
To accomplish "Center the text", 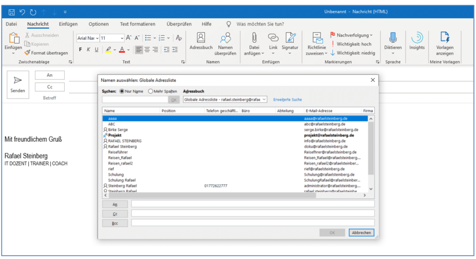I will pyautogui.click(x=147, y=50).
